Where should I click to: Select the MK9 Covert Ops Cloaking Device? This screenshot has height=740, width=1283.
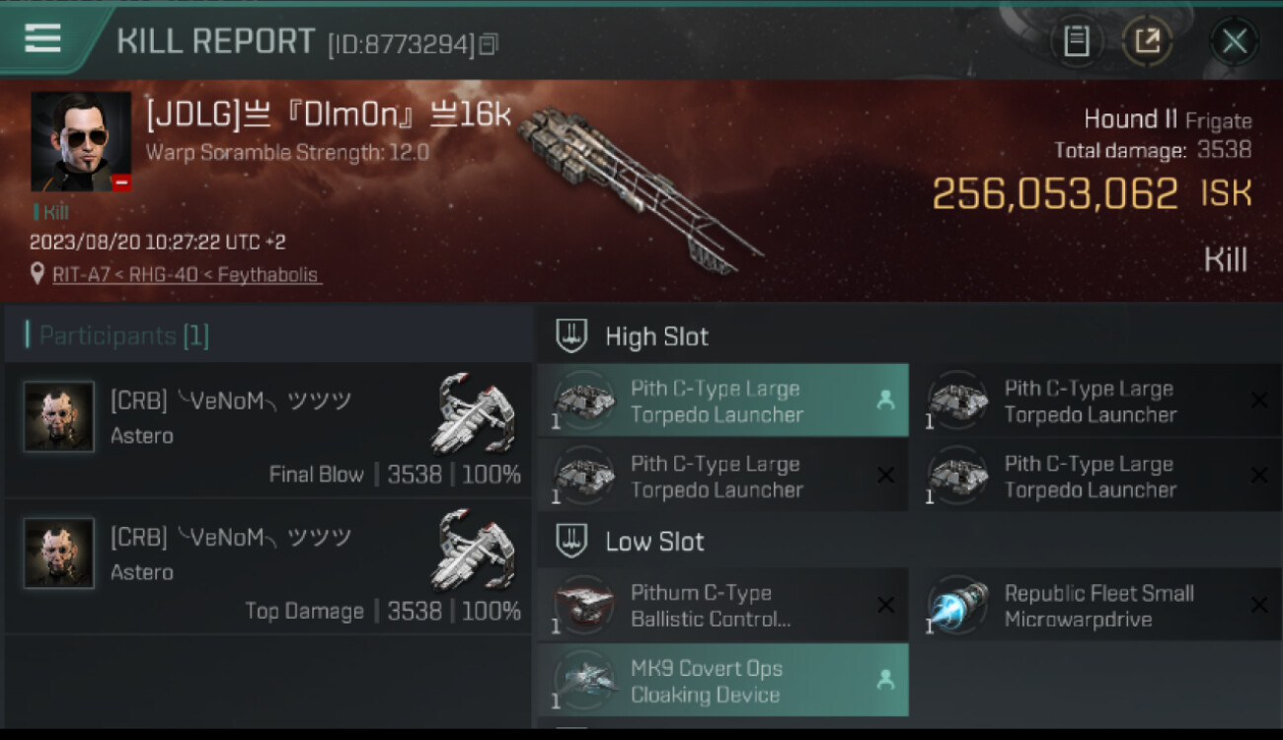722,680
